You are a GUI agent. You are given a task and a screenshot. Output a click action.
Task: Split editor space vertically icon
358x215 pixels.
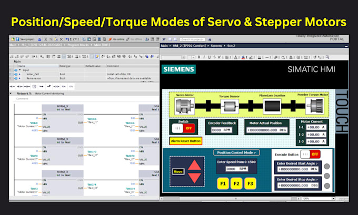pyautogui.click(x=175, y=39)
